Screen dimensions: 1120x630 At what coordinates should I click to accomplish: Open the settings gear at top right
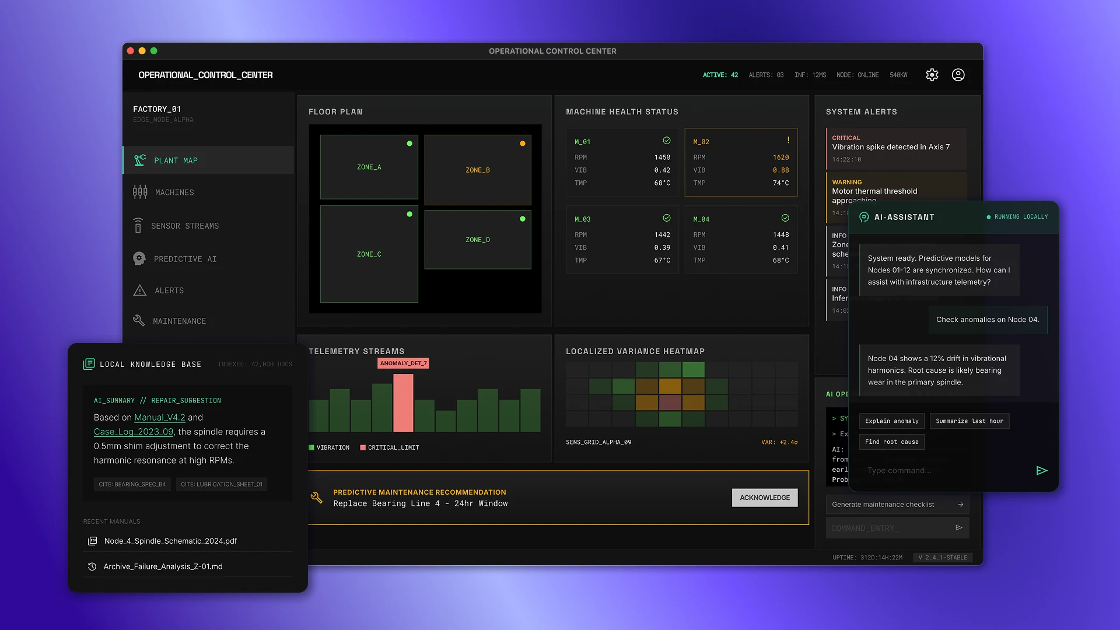(932, 75)
